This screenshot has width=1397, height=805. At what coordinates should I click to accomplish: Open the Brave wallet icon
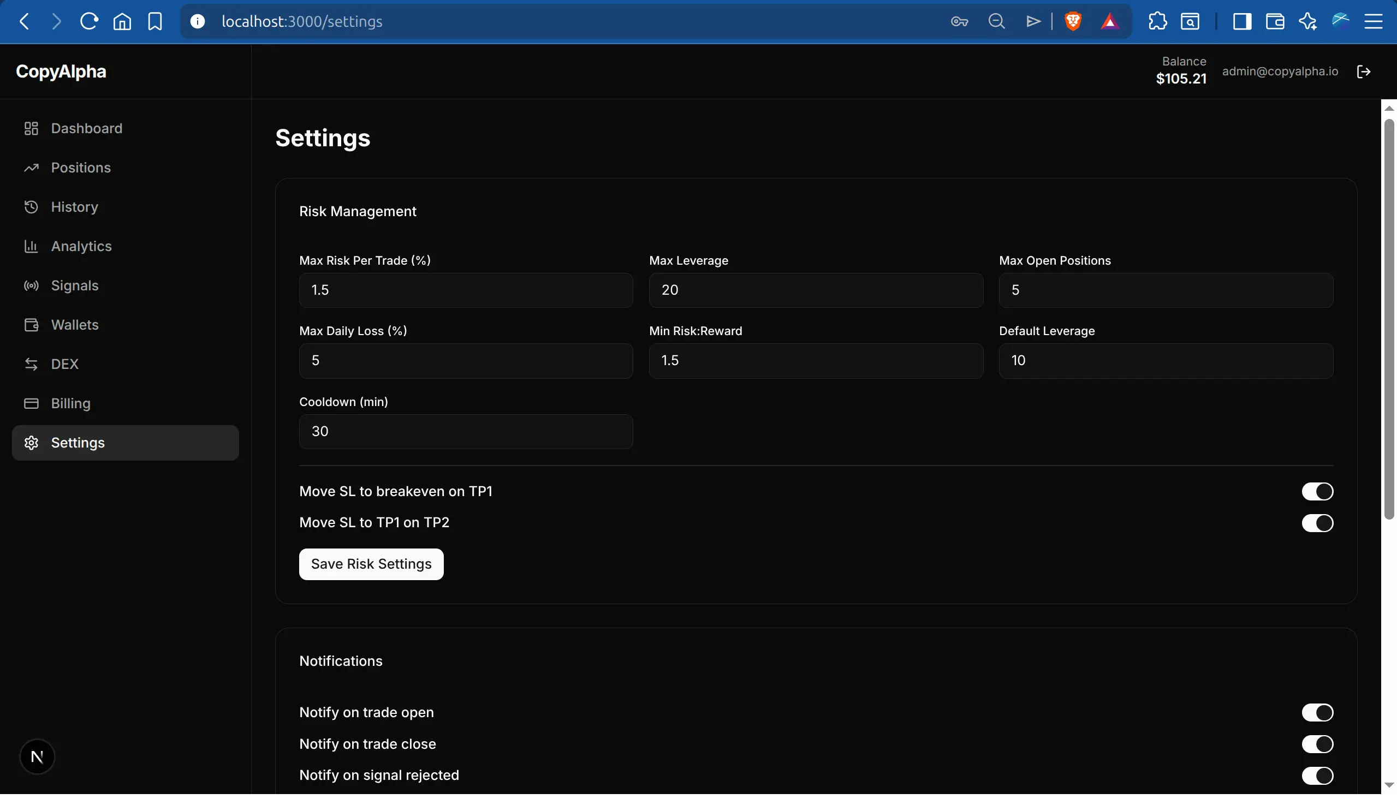pyautogui.click(x=1275, y=22)
